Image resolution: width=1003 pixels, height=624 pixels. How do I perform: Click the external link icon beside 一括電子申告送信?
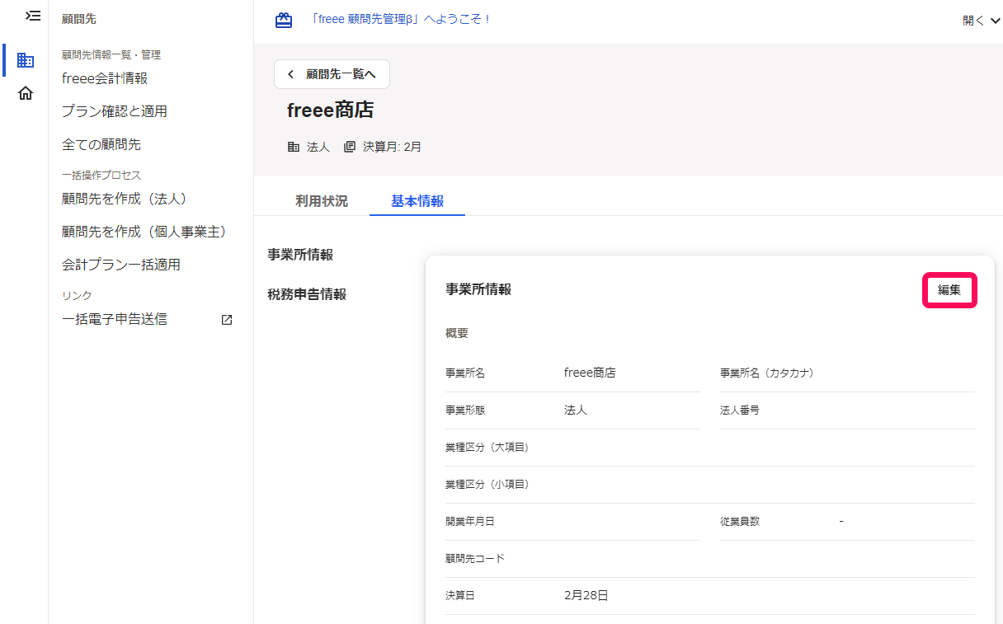(227, 320)
